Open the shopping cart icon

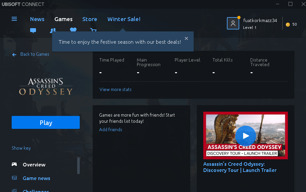tap(93, 30)
